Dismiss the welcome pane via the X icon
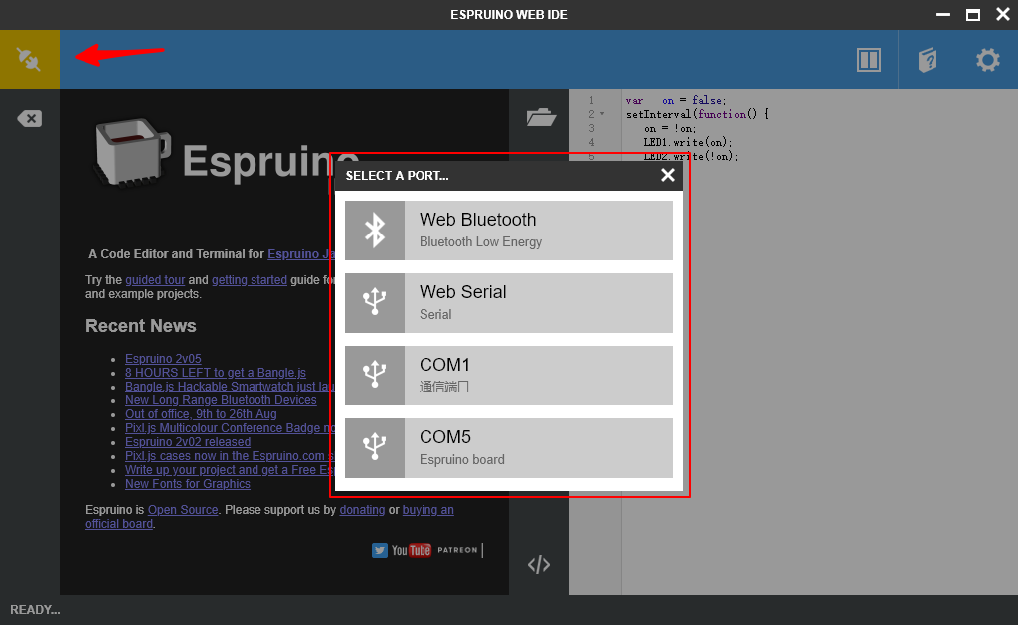Image resolution: width=1018 pixels, height=625 pixels. pos(29,117)
